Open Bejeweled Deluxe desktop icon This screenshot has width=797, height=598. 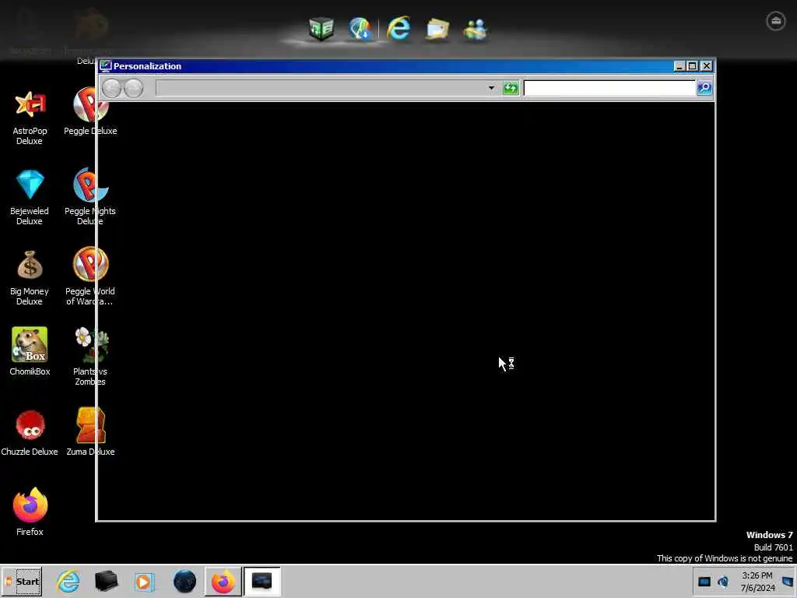pyautogui.click(x=30, y=197)
